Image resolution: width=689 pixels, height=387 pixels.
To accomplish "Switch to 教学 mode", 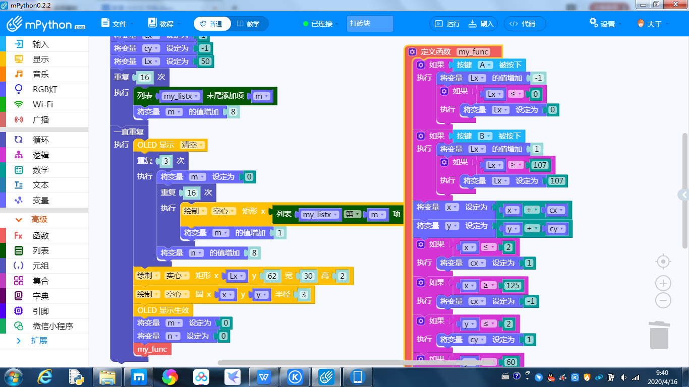I will point(249,24).
